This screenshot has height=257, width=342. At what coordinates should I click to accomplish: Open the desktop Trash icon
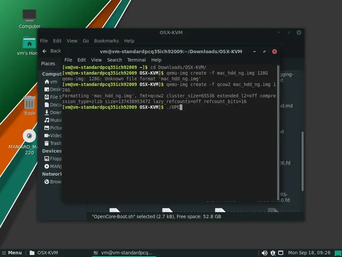pyautogui.click(x=29, y=106)
